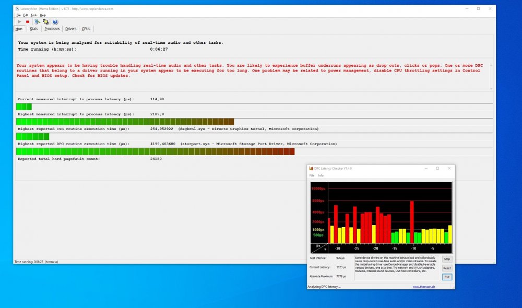Click the 'Reported total hard pagefault count' label

(x=58, y=159)
